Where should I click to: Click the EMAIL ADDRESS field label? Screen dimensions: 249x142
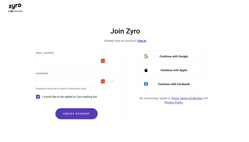click(x=45, y=53)
